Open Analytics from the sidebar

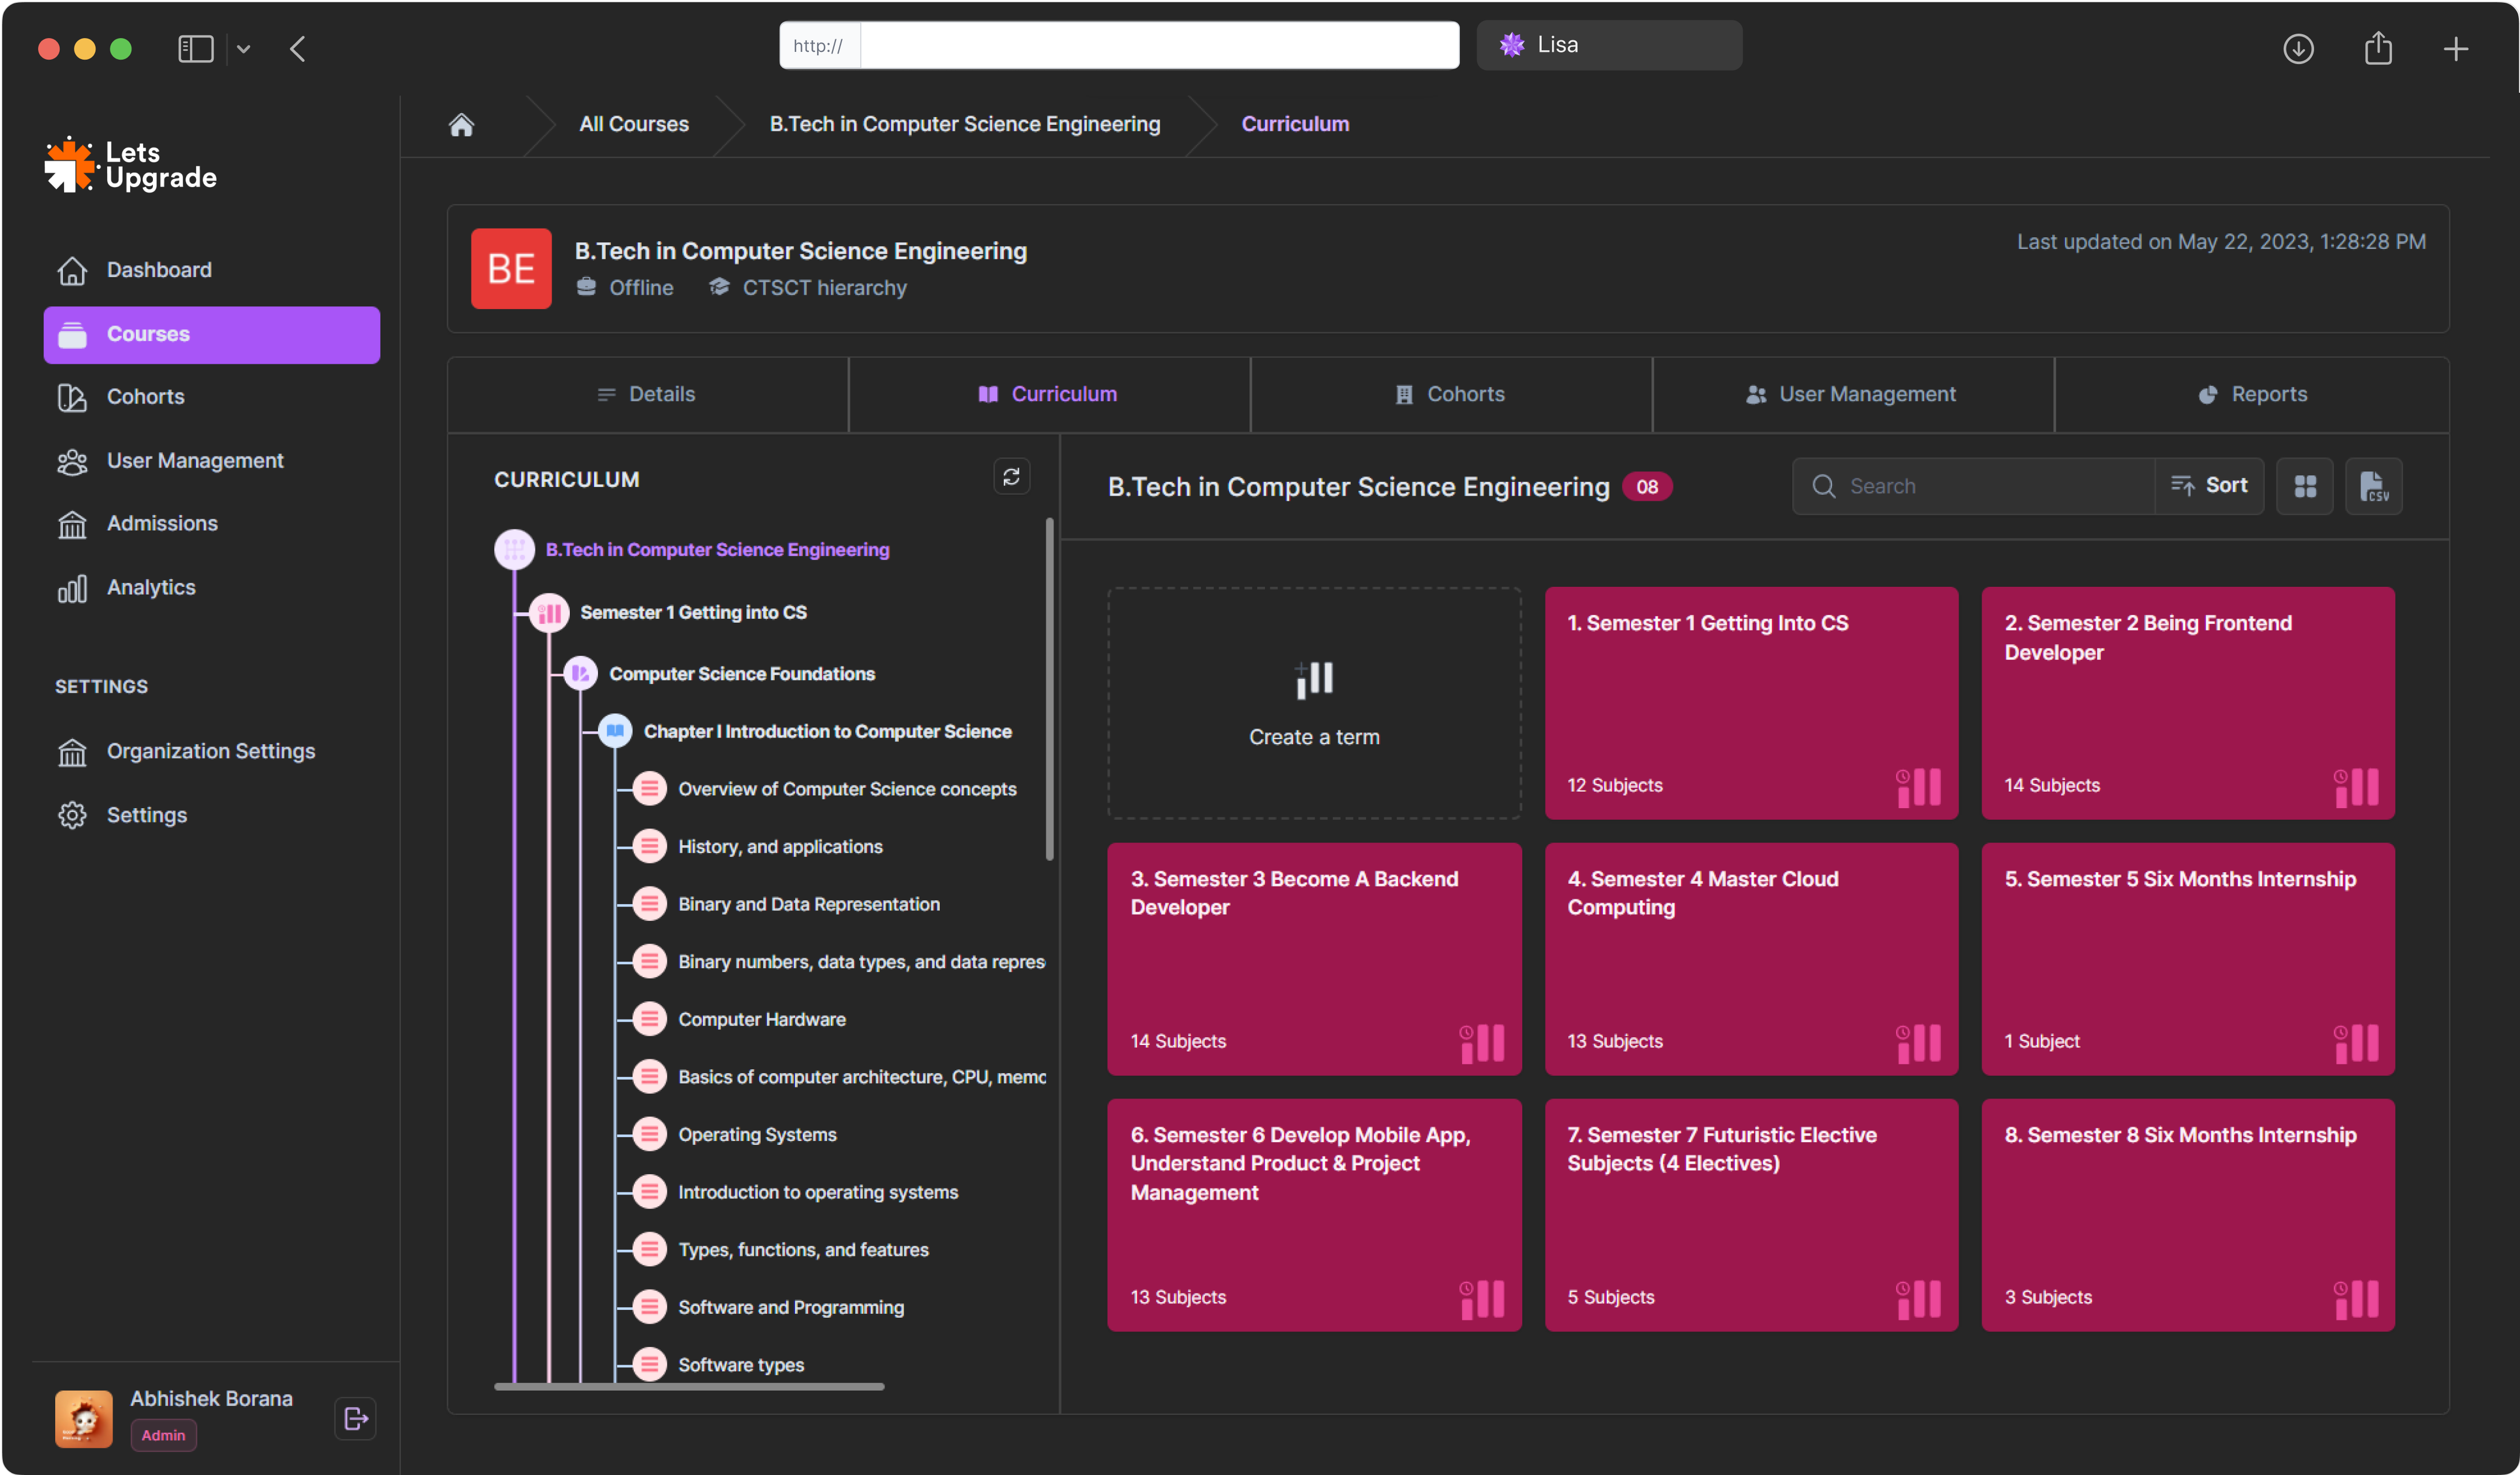[150, 587]
